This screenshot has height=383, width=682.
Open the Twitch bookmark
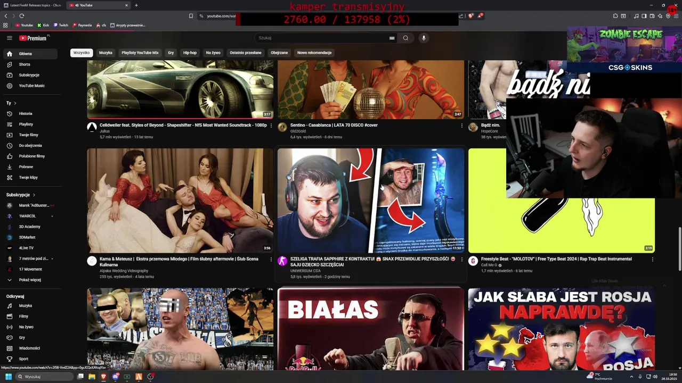pos(60,25)
